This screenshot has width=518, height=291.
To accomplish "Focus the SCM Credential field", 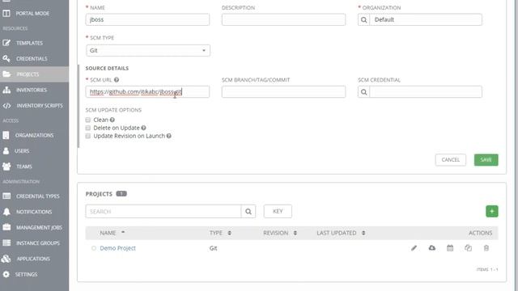I will coord(426,92).
